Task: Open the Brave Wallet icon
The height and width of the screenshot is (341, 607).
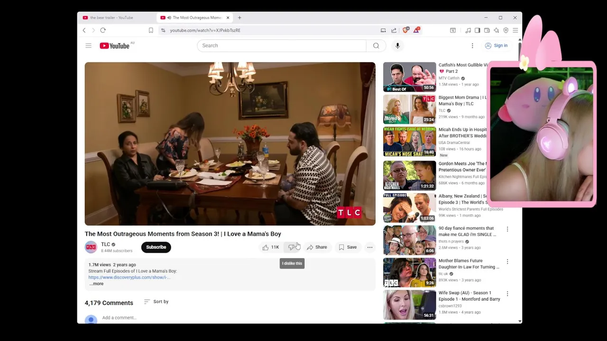Action: click(x=487, y=30)
